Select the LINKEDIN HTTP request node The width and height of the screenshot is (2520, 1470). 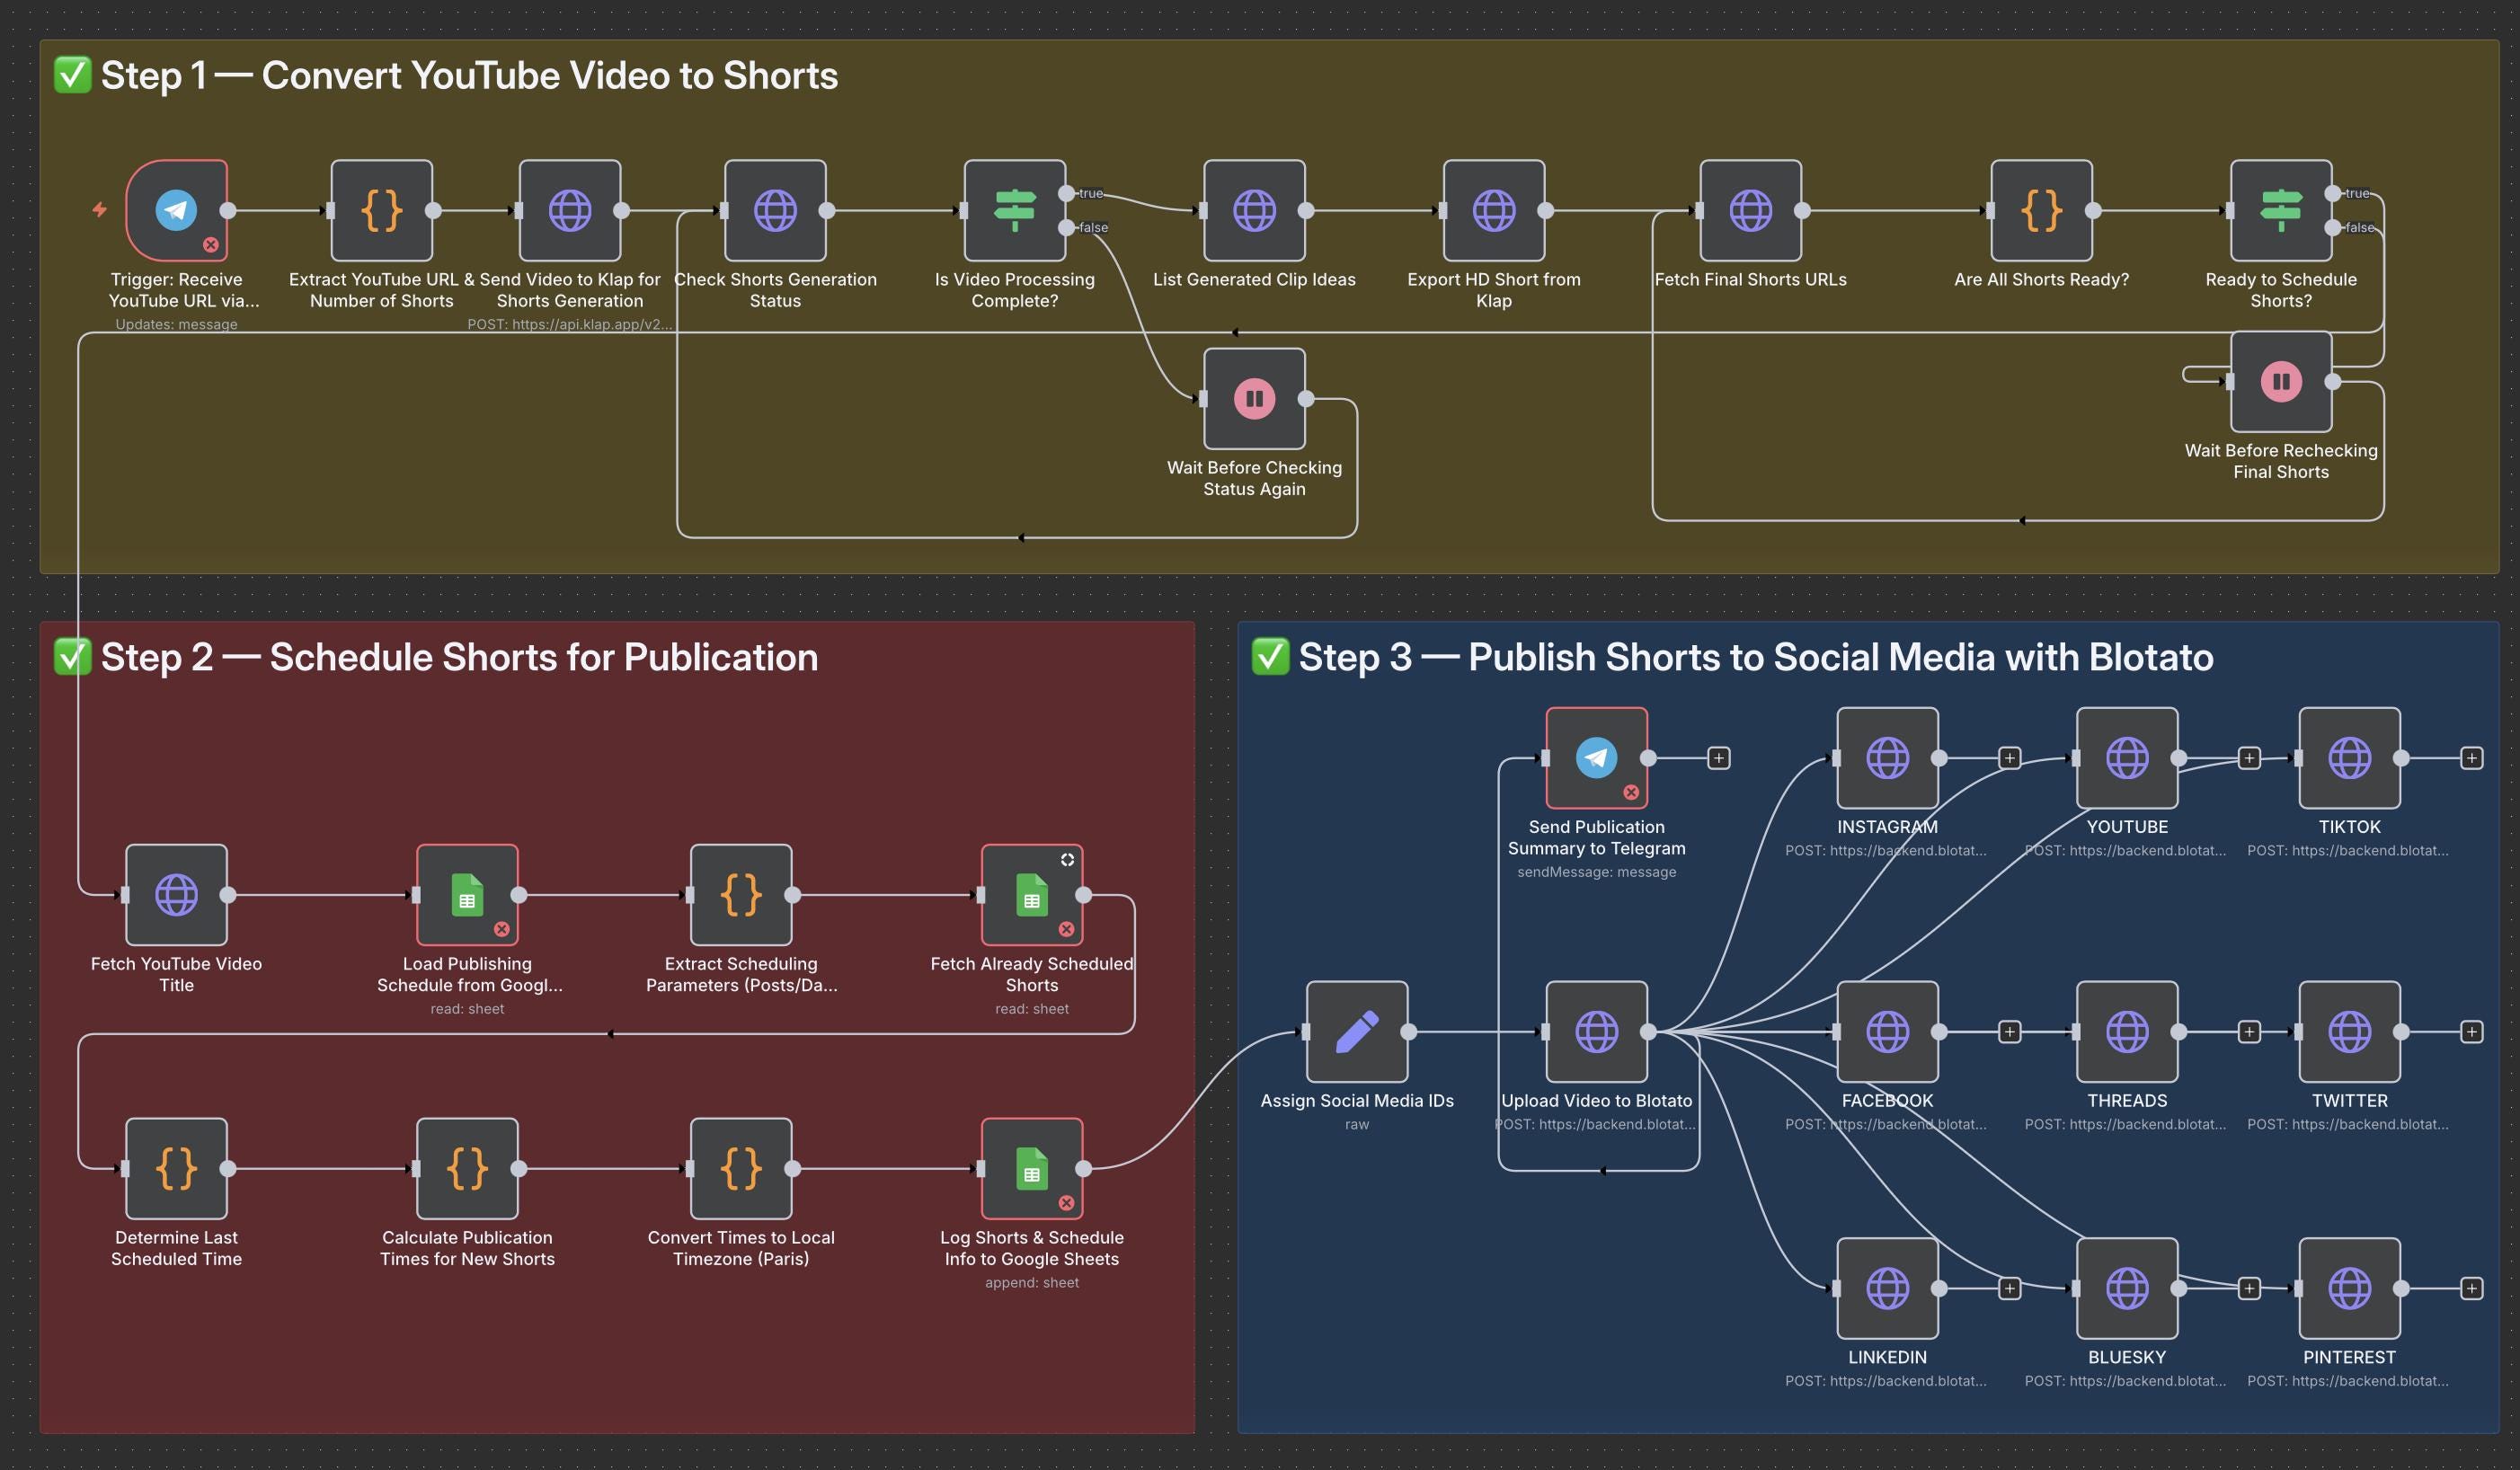pyautogui.click(x=1887, y=1288)
